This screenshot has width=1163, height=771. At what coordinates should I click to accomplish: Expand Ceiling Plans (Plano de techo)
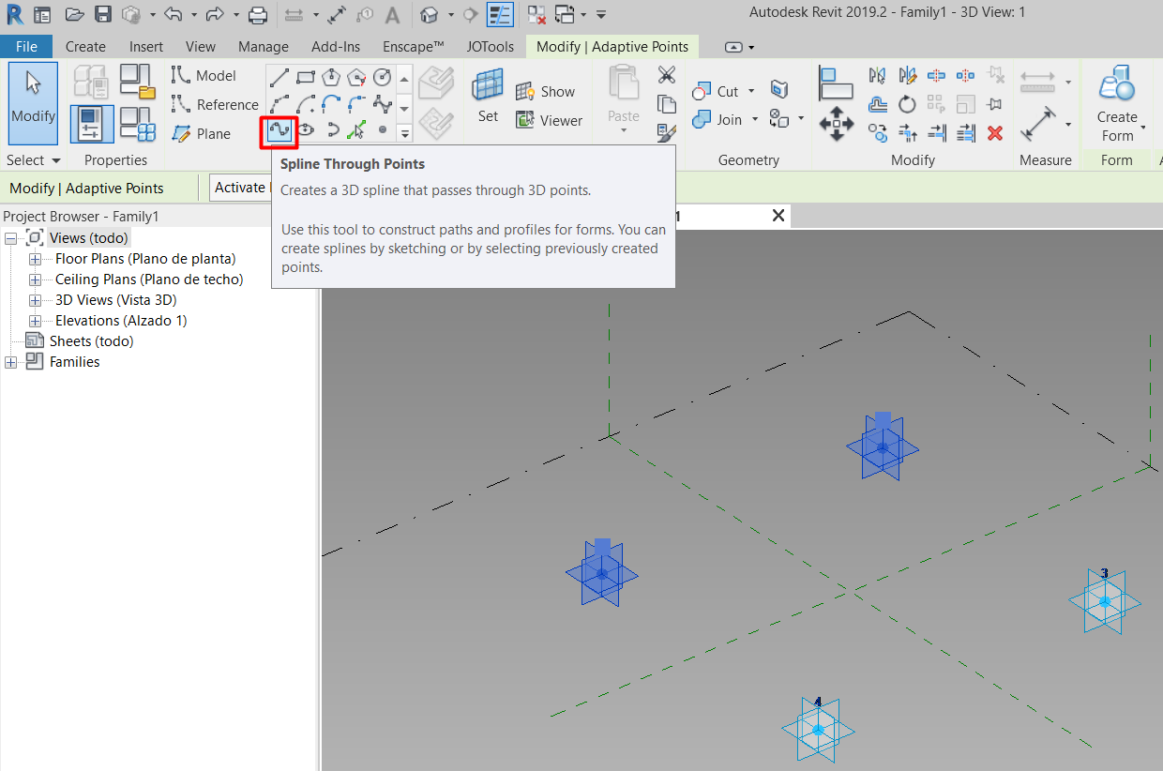(x=35, y=280)
